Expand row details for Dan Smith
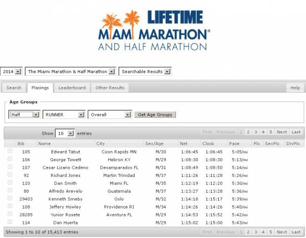Screen dimensions: 306x238 (10, 183)
